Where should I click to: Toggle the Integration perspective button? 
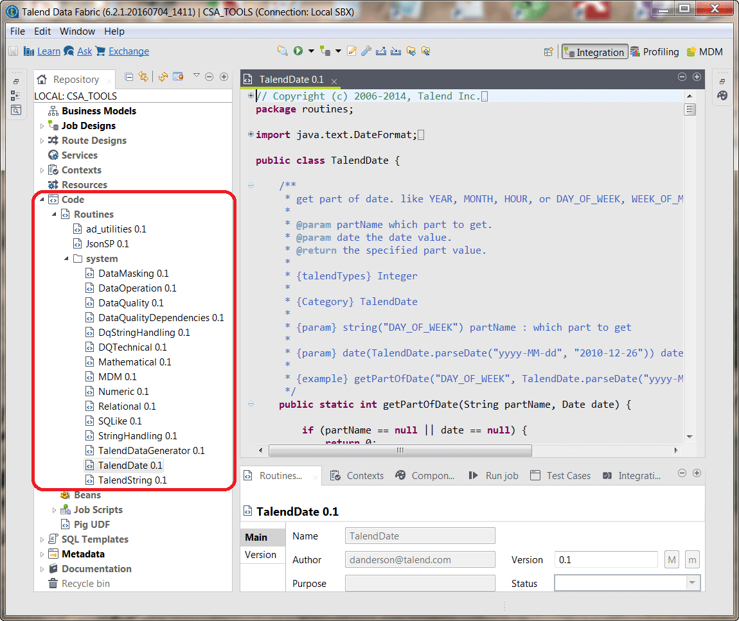tap(594, 51)
